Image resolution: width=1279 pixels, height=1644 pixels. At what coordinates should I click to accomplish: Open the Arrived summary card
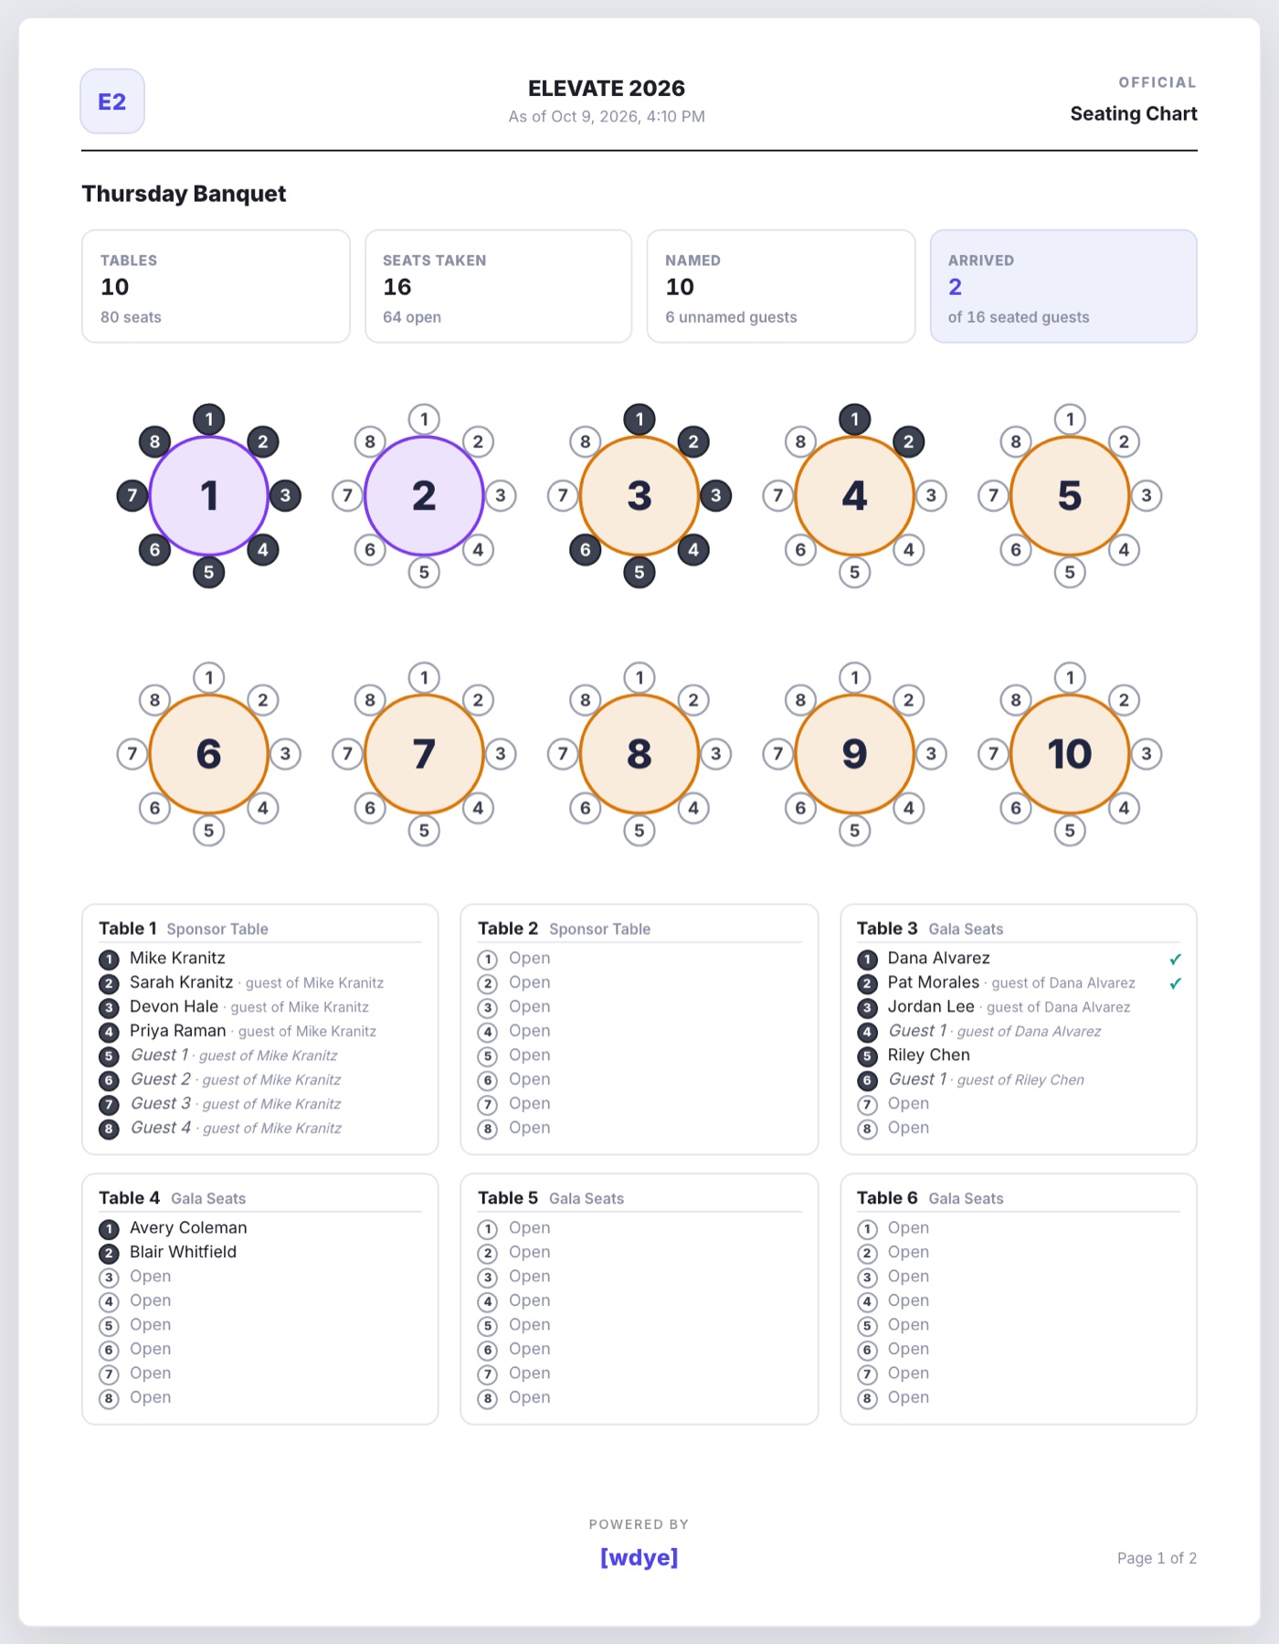point(1063,286)
